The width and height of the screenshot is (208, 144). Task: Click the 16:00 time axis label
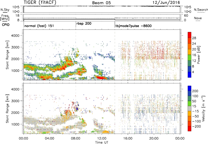click(128, 139)
